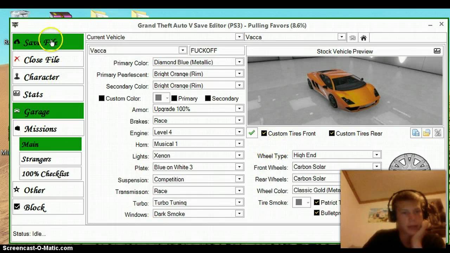Minimize the Save Editor window
The width and height of the screenshot is (450, 253).
pyautogui.click(x=430, y=25)
